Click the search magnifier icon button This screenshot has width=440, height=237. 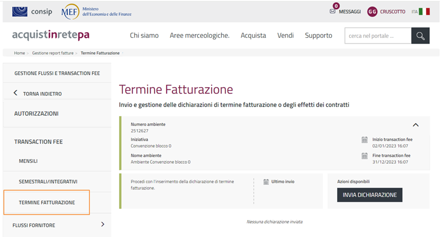(x=420, y=36)
